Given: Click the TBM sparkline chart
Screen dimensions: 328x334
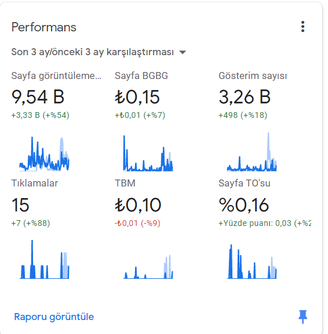Looking at the screenshot, I should click(x=148, y=267).
